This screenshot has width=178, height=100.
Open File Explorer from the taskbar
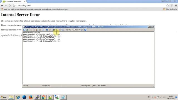point(11,97)
